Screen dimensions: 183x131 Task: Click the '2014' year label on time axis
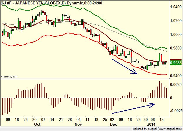[151, 124]
